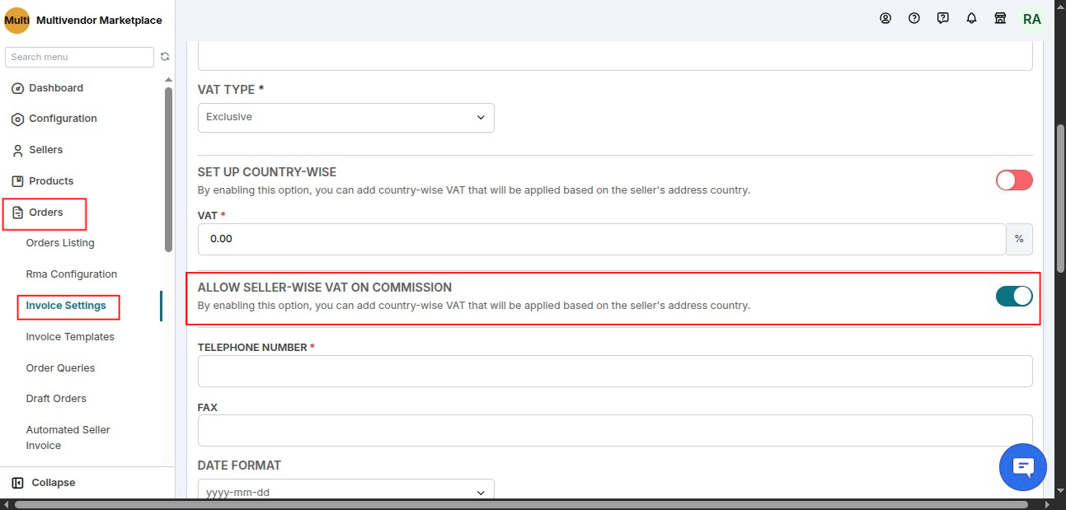Viewport: 1066px width, 510px height.
Task: Go to Rma Configuration
Action: coord(72,274)
